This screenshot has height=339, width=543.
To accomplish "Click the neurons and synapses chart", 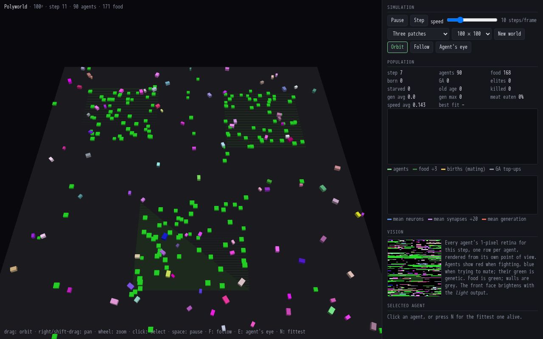I will tap(462, 195).
